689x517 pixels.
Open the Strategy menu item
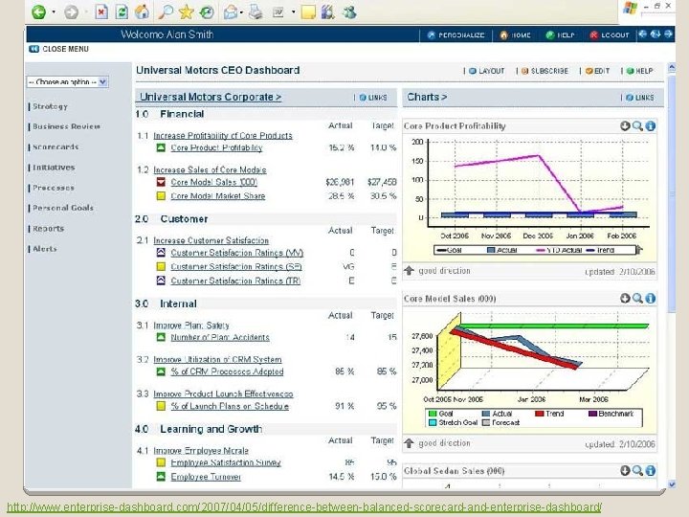[50, 106]
